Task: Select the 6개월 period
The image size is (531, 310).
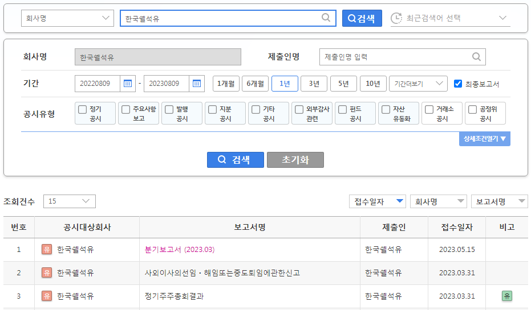Action: click(x=256, y=84)
